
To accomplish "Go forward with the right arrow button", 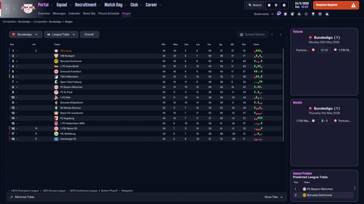I will 14,9.
